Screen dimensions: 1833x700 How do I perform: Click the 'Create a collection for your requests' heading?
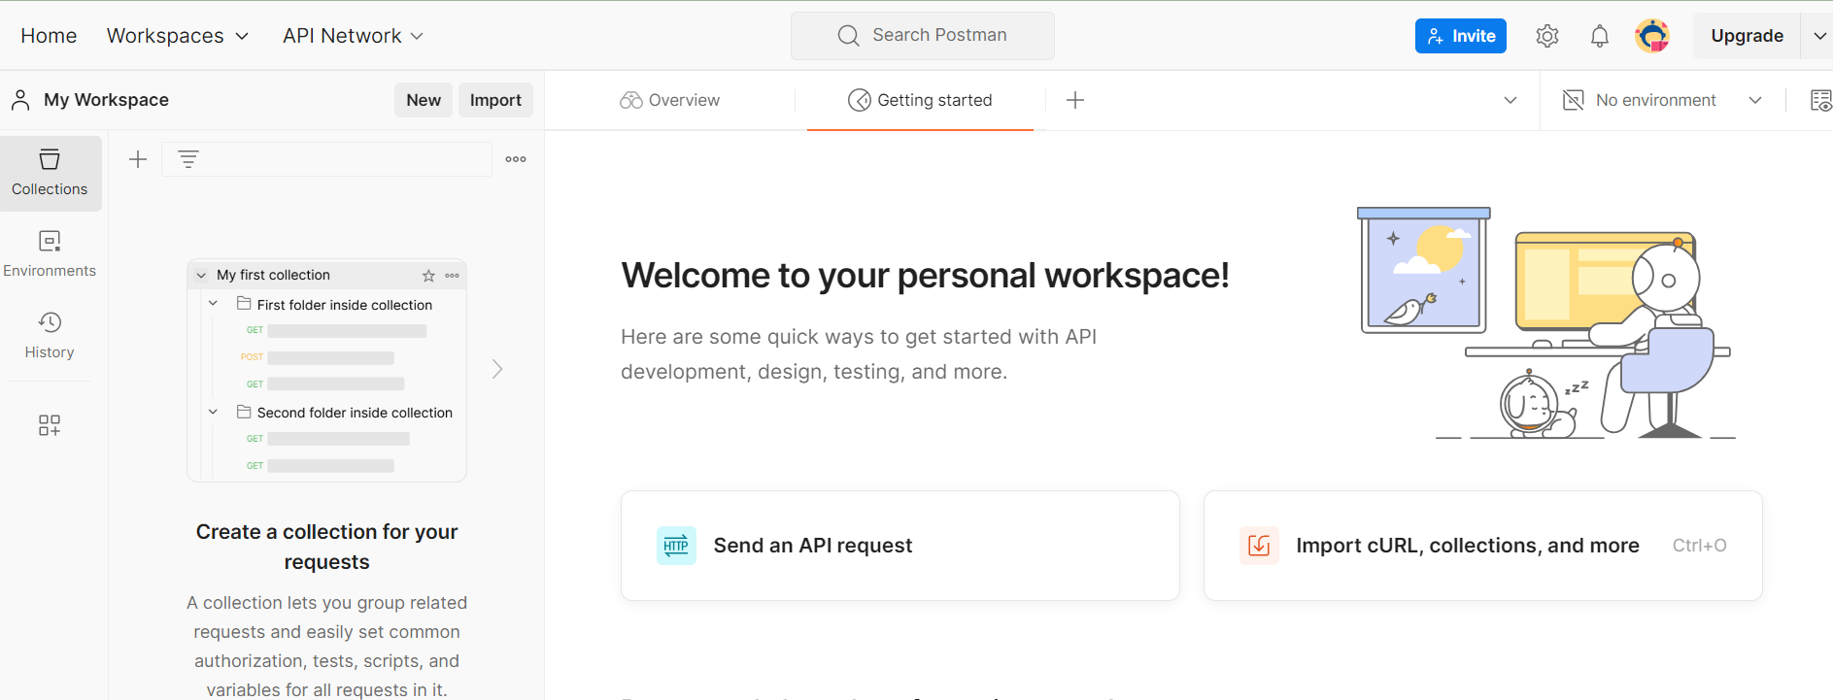click(326, 547)
